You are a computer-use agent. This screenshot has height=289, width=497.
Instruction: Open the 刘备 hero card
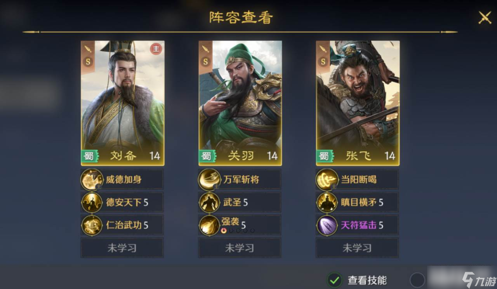(123, 103)
